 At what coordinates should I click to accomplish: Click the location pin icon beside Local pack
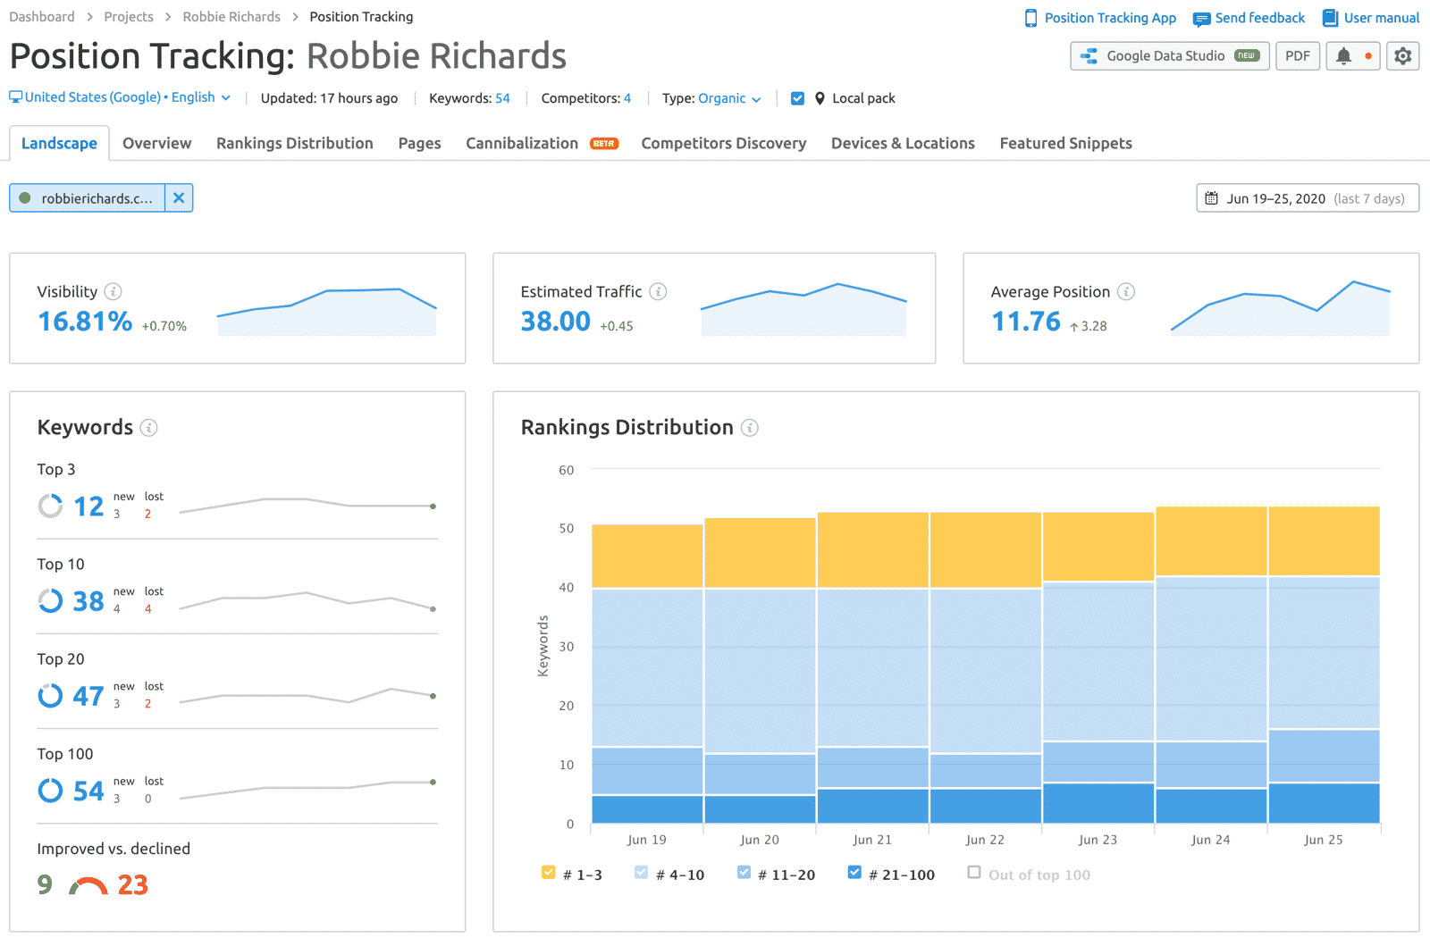point(820,98)
